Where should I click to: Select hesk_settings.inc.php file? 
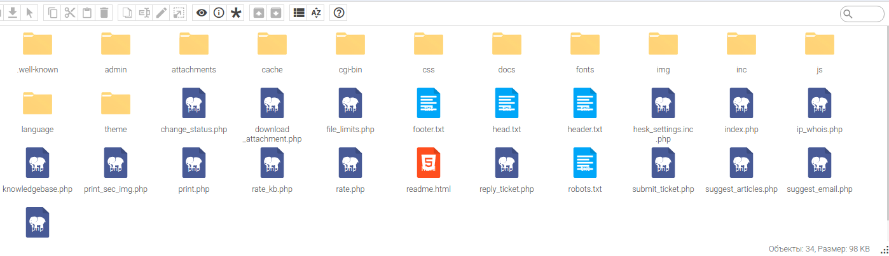(x=663, y=114)
